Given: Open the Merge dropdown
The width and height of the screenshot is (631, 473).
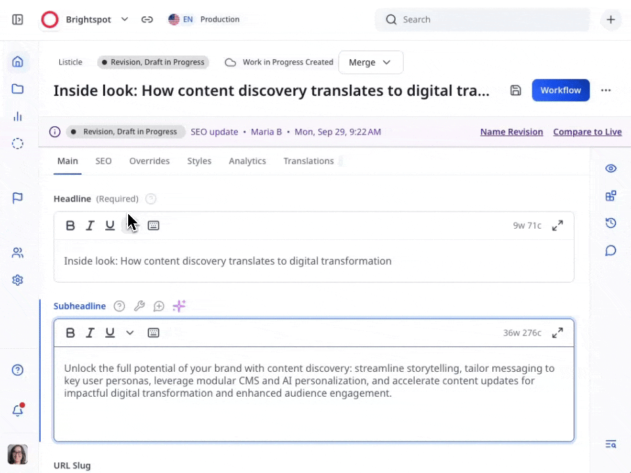Looking at the screenshot, I should (x=371, y=62).
